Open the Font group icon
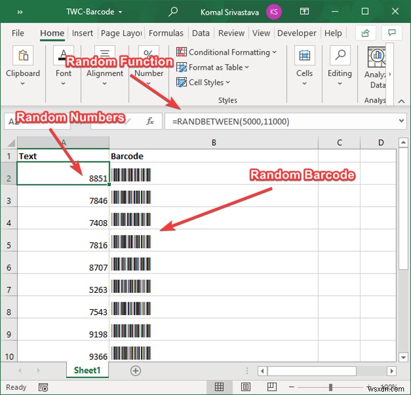 click(63, 55)
